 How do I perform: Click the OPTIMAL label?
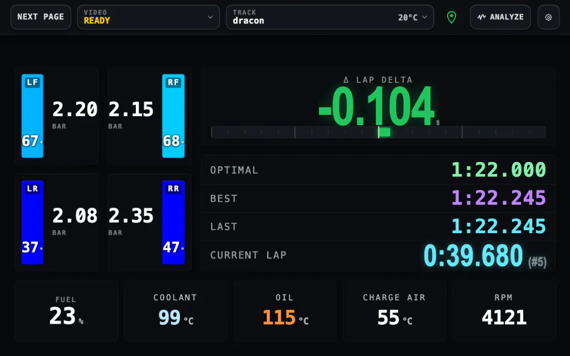click(x=234, y=170)
